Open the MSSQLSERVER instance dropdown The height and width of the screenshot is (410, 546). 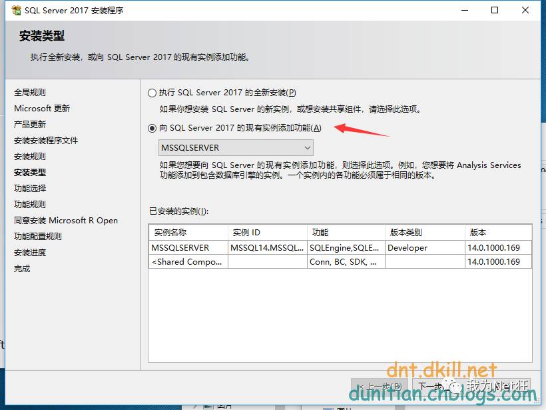[x=236, y=148]
